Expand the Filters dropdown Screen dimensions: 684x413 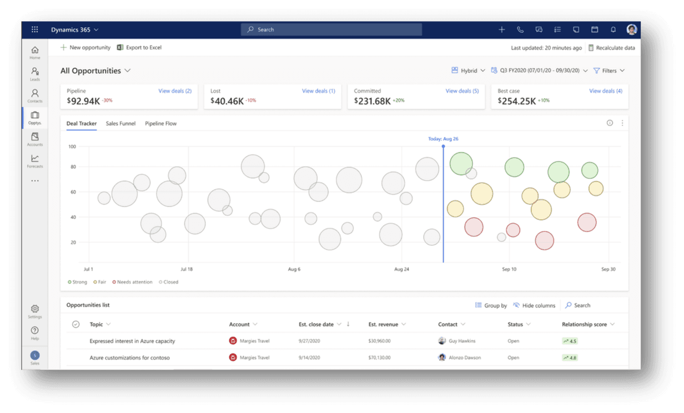click(609, 70)
